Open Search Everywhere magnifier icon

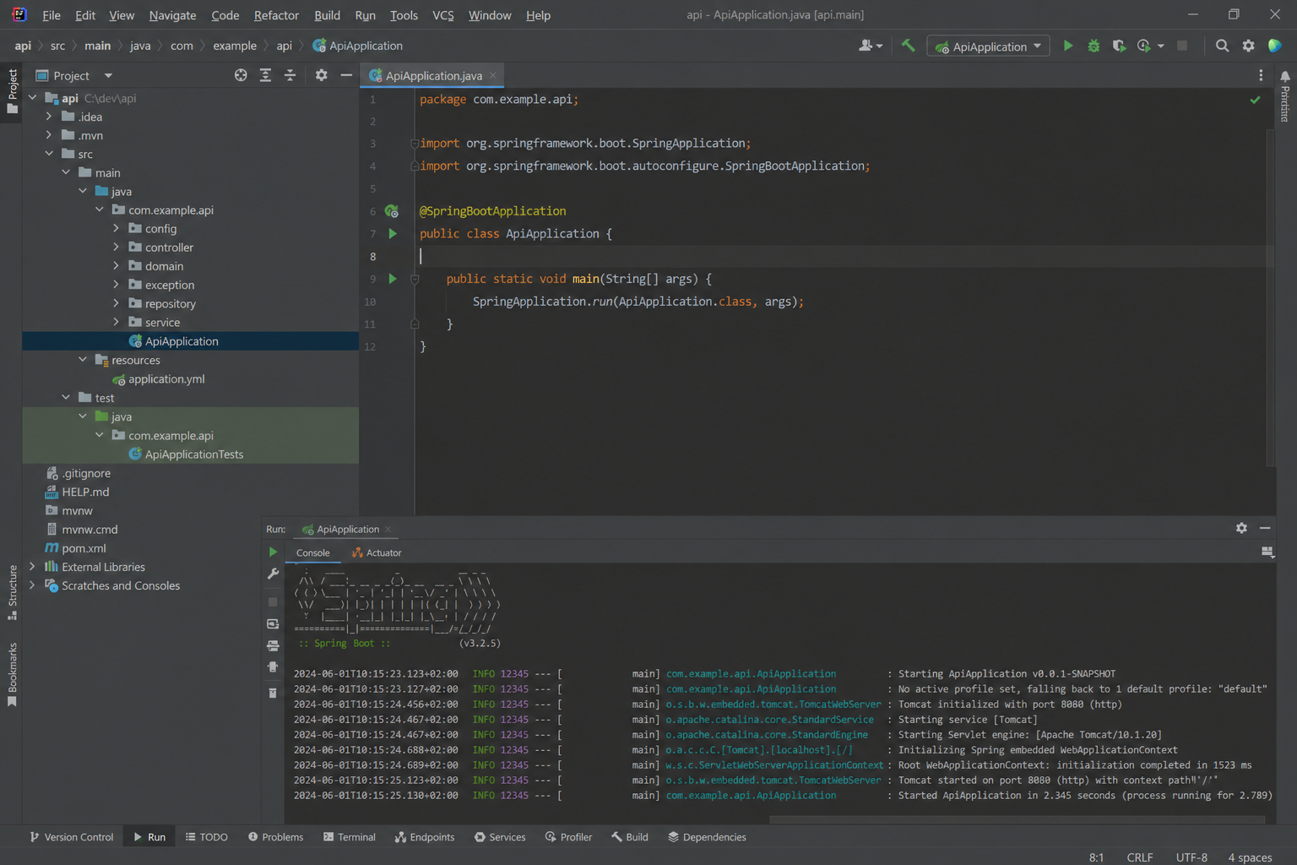pos(1222,46)
